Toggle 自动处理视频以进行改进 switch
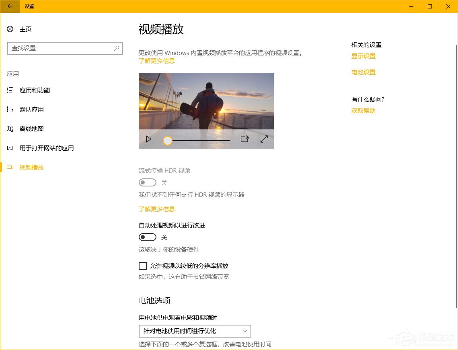Image resolution: width=458 pixels, height=350 pixels. point(147,237)
